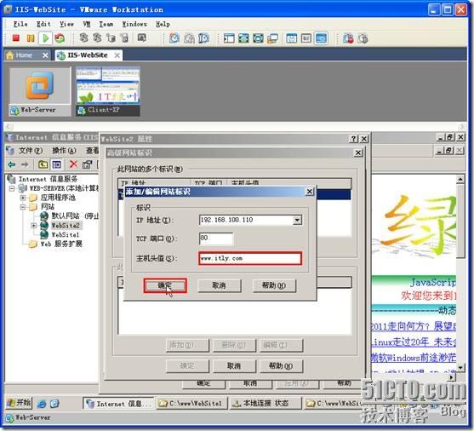Viewport: 474px width, 431px height.
Task: Open the View menu in VMware
Action: click(x=66, y=24)
